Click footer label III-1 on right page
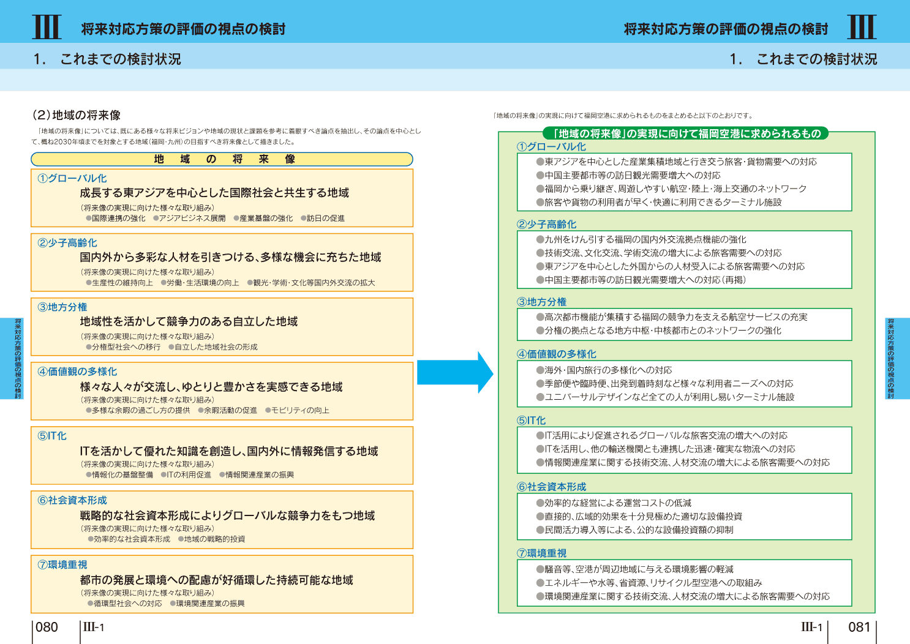The height and width of the screenshot is (644, 910). (811, 627)
